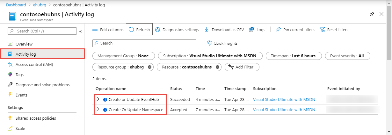Remove the Resource group ehubrg filter
This screenshot has height=135, width=392.
click(149, 67)
